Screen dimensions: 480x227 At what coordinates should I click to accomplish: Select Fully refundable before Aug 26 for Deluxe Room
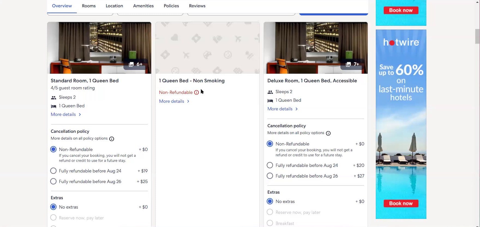[x=270, y=176]
